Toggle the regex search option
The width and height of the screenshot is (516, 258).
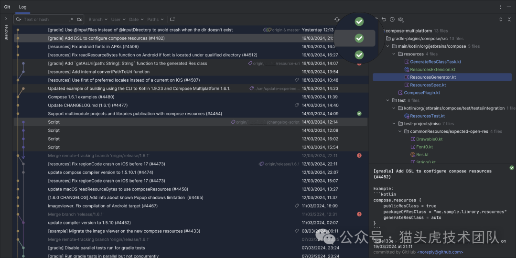(71, 20)
